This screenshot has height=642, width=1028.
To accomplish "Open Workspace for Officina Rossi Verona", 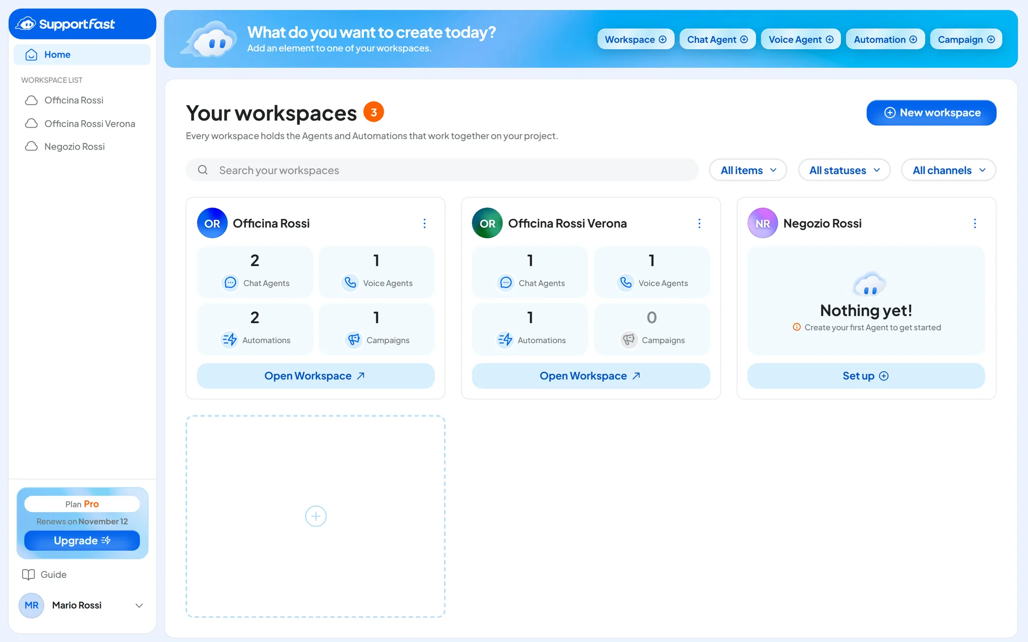I will click(x=591, y=376).
